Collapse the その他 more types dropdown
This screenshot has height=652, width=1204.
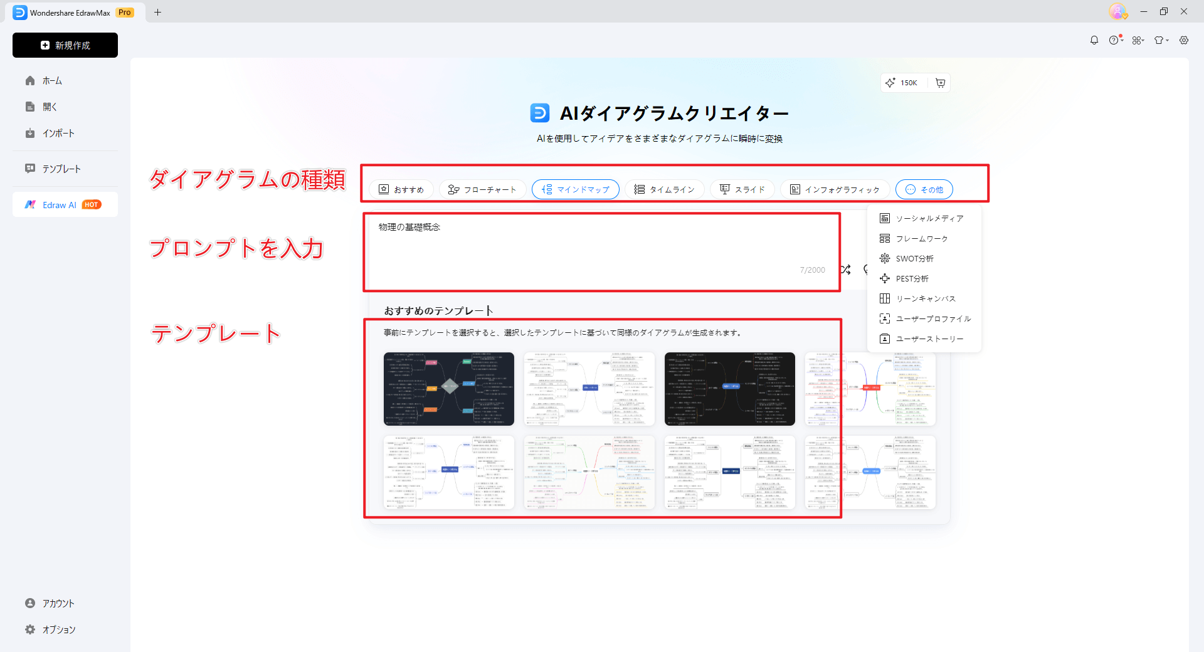(x=924, y=189)
